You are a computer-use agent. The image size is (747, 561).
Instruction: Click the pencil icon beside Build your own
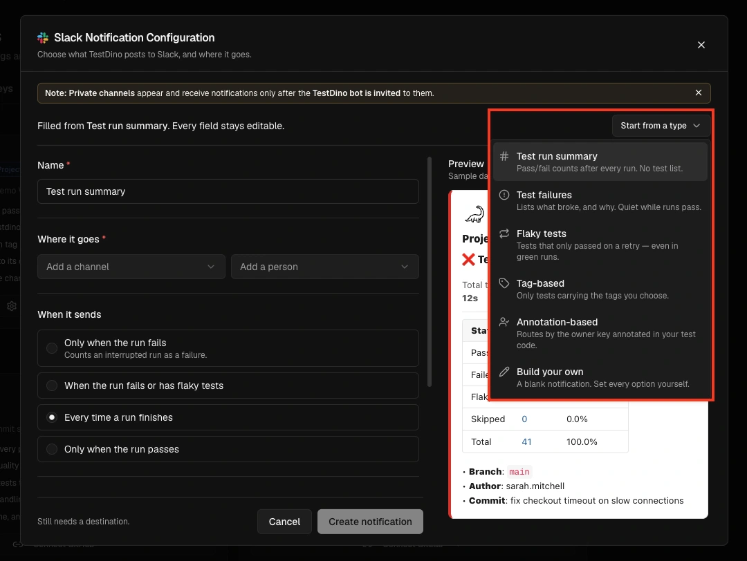coord(504,372)
